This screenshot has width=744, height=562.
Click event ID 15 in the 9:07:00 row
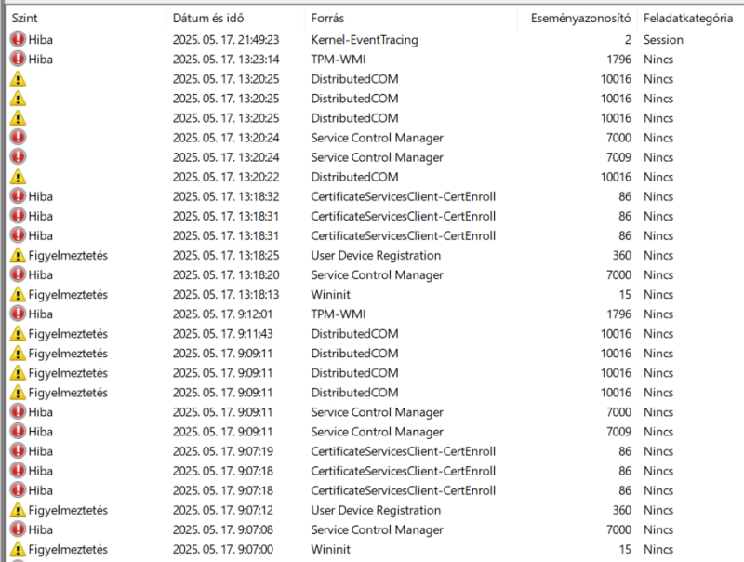[x=625, y=550]
